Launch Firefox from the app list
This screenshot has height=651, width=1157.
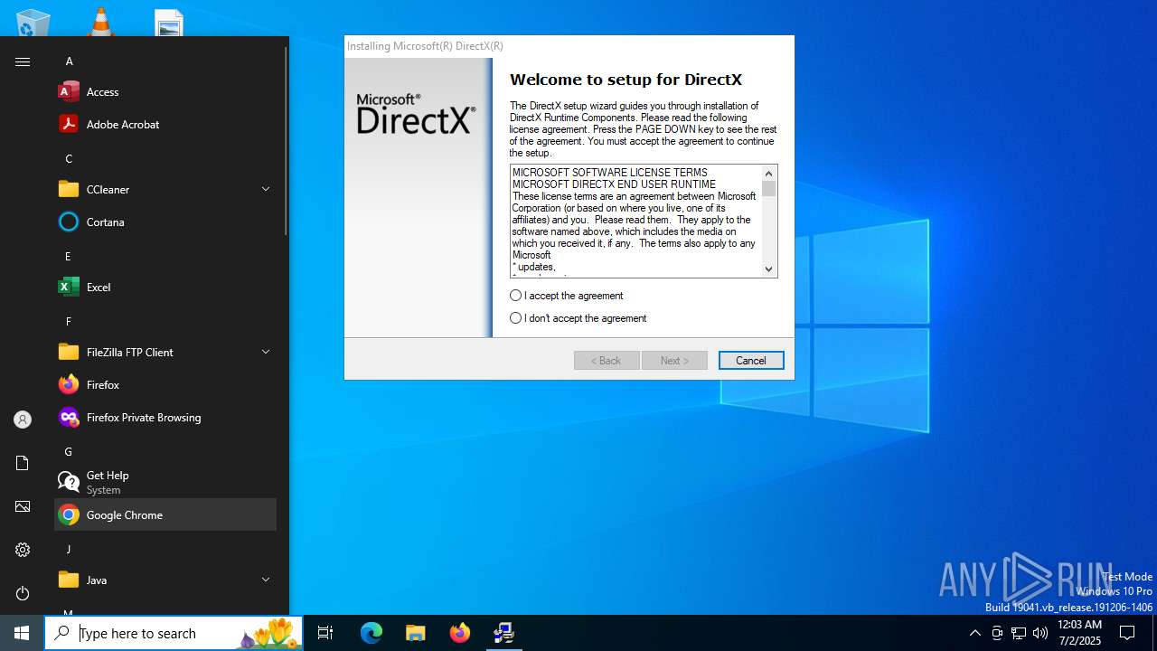click(165, 384)
